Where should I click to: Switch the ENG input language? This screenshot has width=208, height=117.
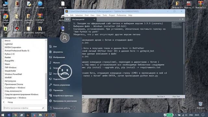191,115
